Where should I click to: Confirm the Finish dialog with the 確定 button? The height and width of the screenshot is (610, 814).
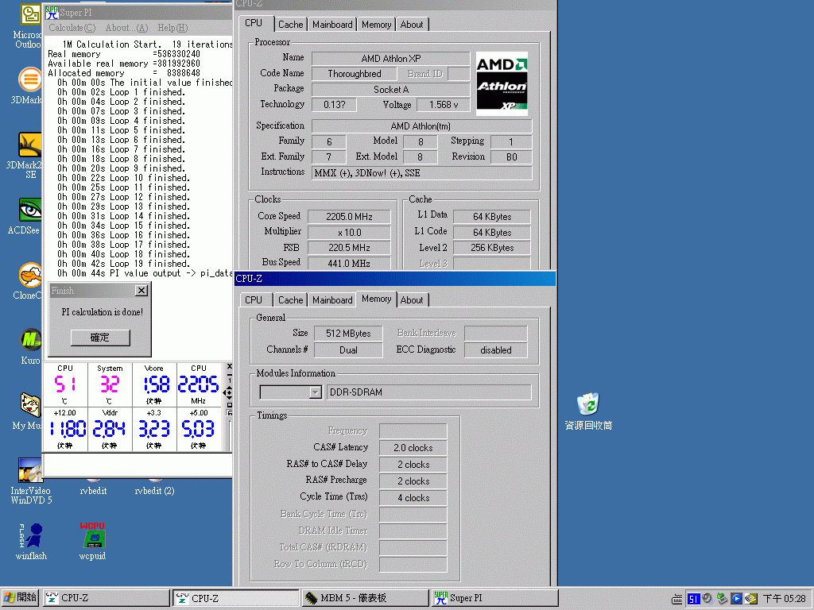point(100,338)
